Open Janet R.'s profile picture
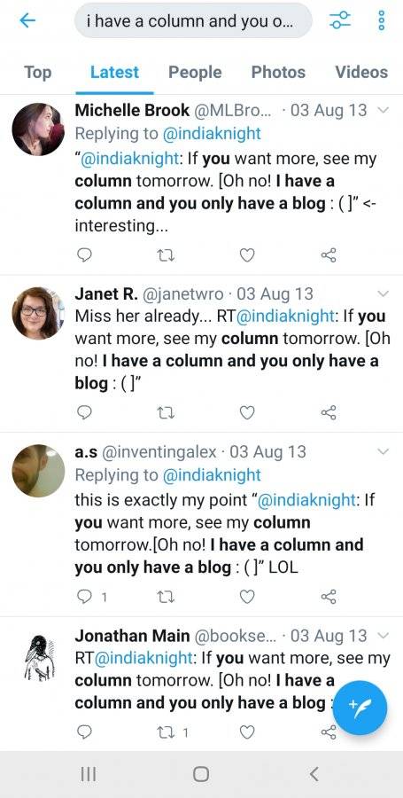This screenshot has height=798, width=403. pos(38,312)
